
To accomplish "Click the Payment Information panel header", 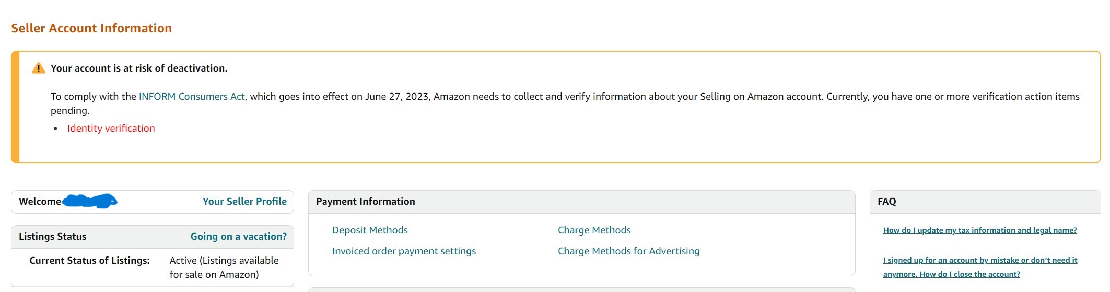I will coord(582,202).
